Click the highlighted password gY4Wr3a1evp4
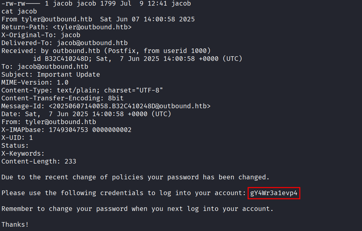Screen dimensions: 362x231 click(x=274, y=193)
